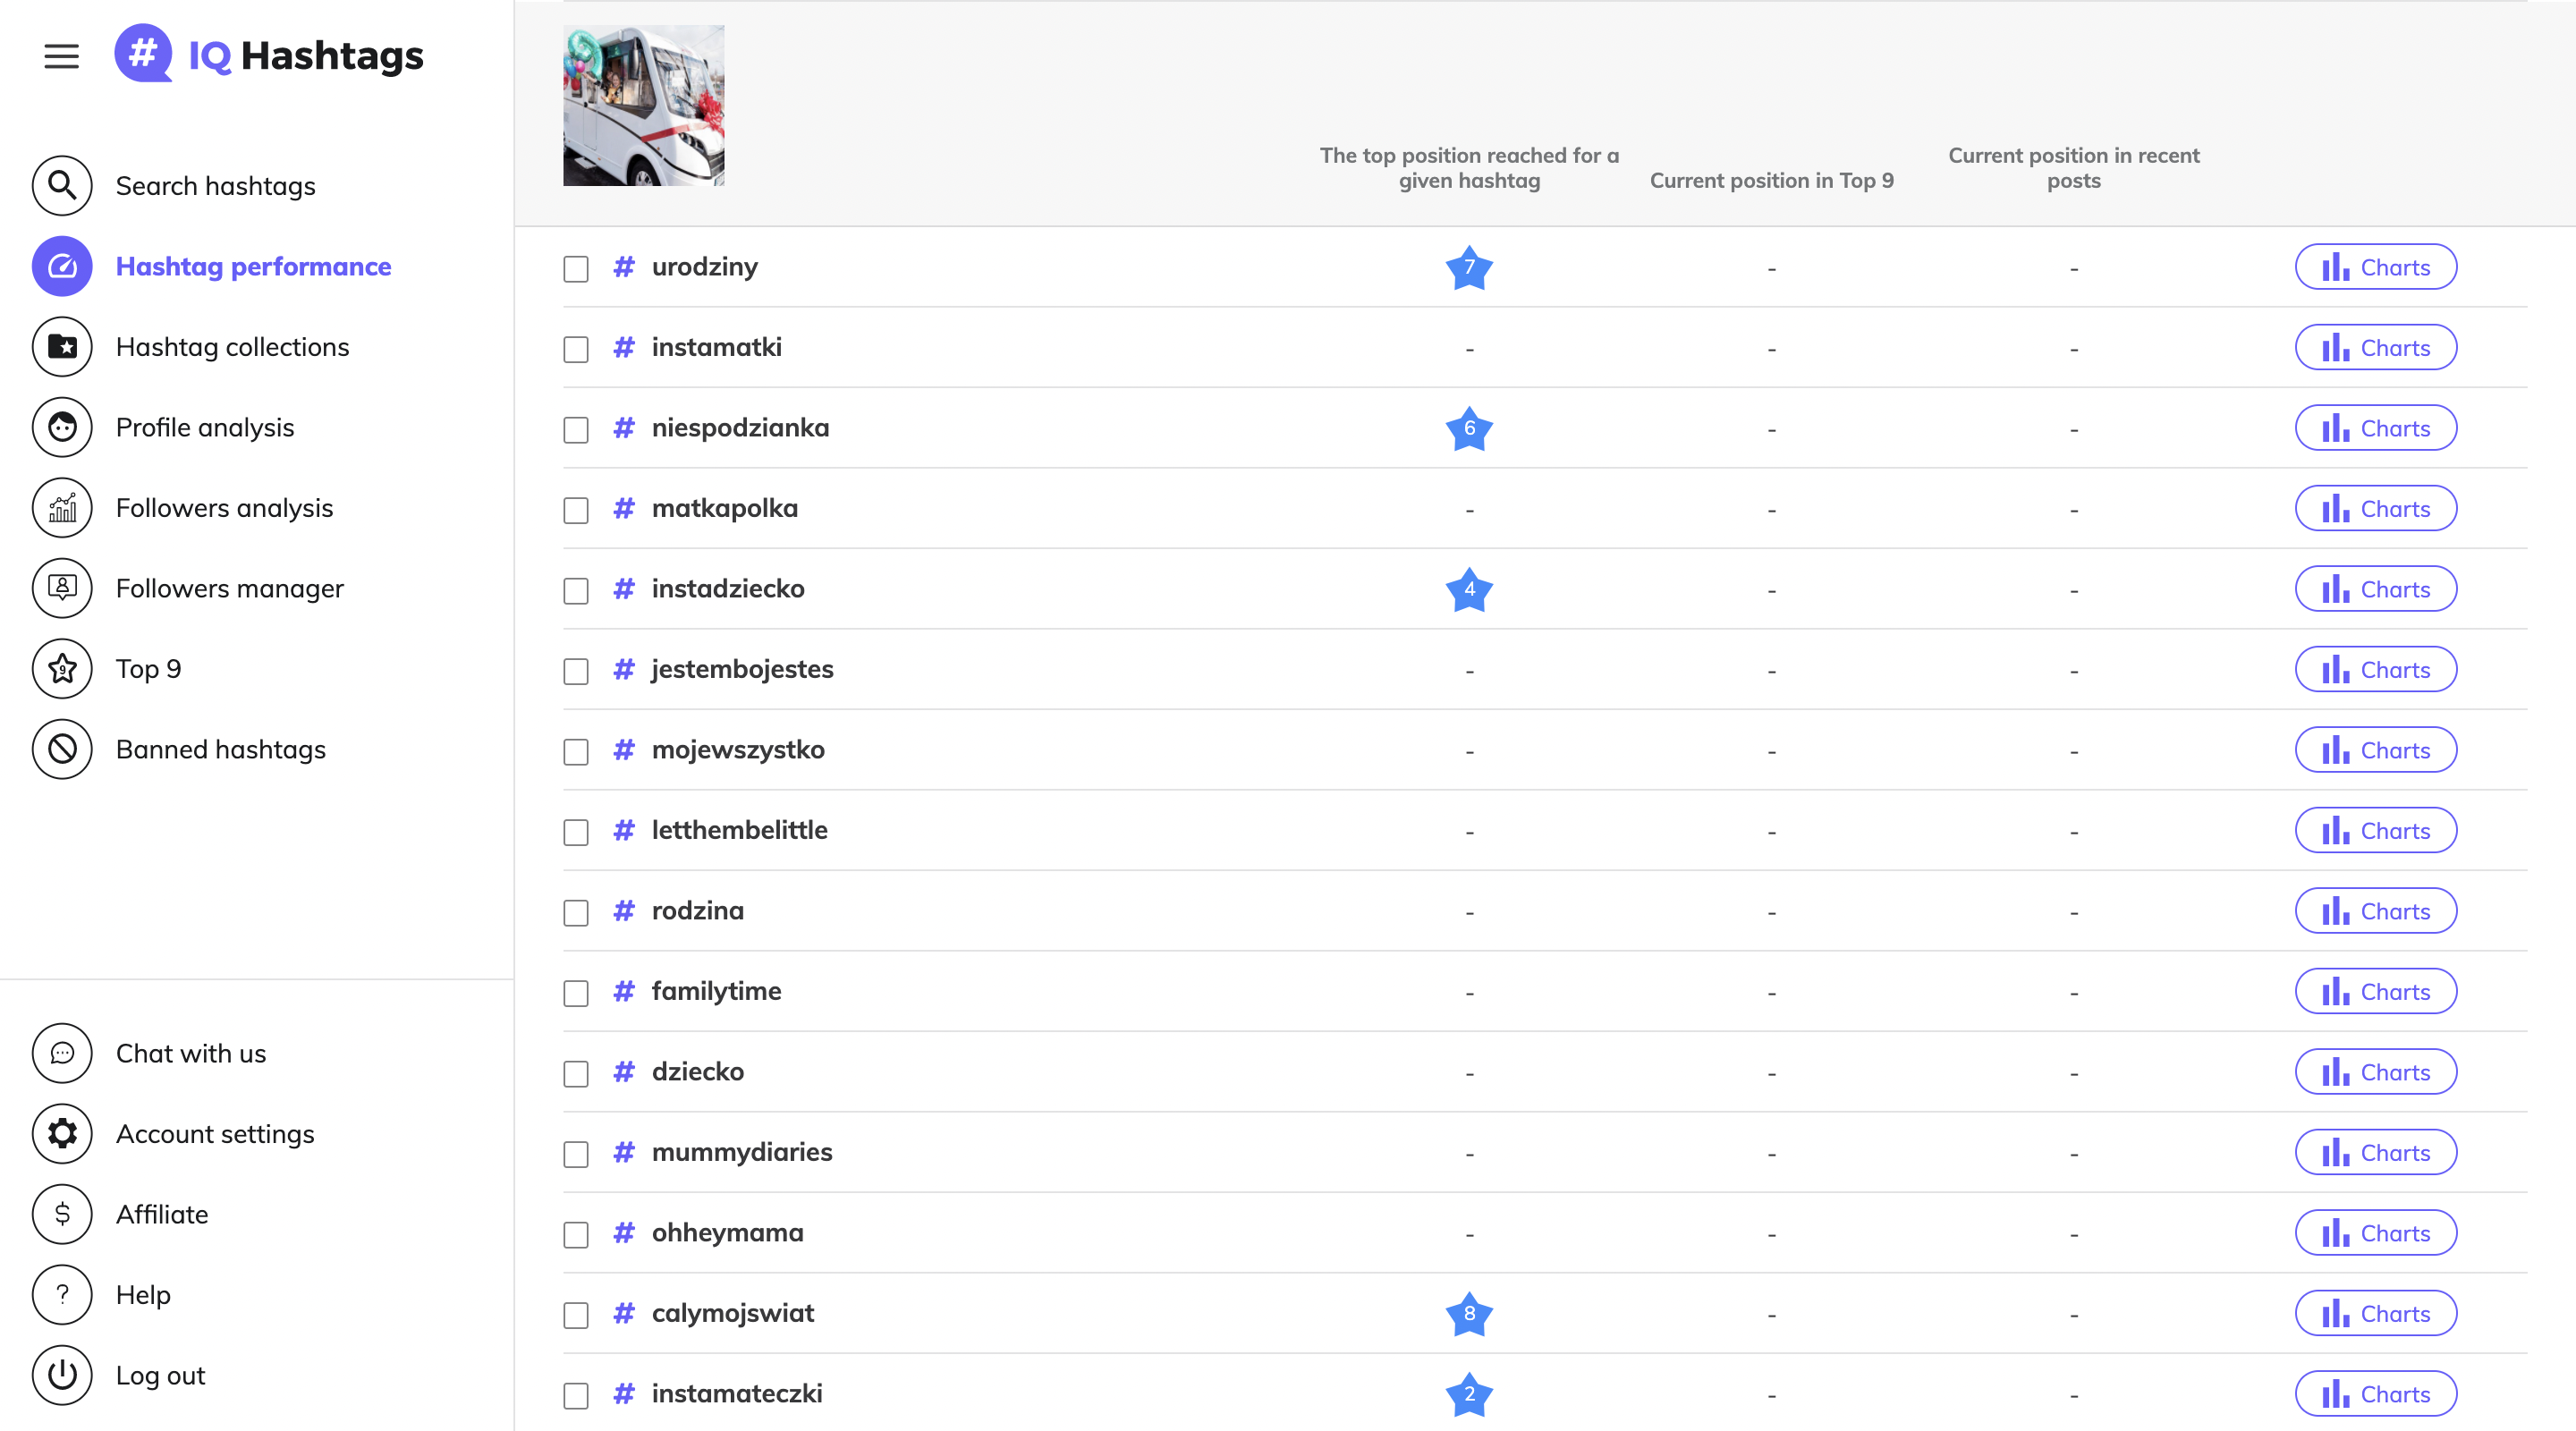2576x1431 pixels.
Task: Check the box beside calymojswiat
Action: coord(576,1314)
